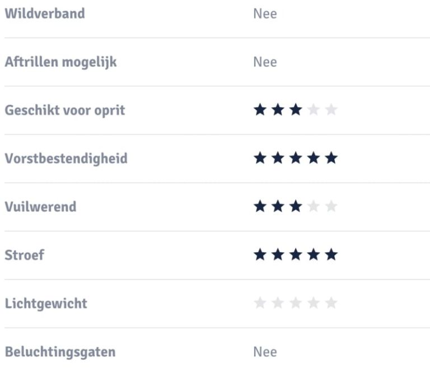Select the fifth star in Vorstbestendigheid row
Image resolution: width=430 pixels, height=372 pixels.
click(331, 159)
